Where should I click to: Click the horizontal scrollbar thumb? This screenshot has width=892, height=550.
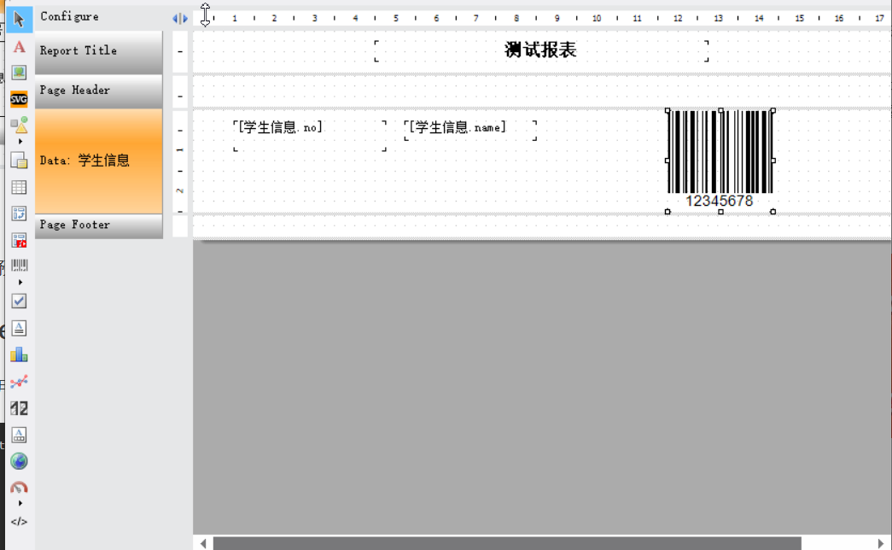(506, 543)
